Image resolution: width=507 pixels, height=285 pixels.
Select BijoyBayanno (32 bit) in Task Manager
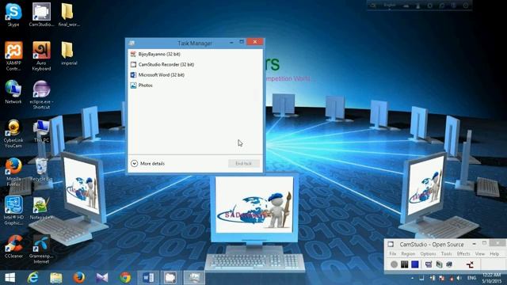pos(196,54)
